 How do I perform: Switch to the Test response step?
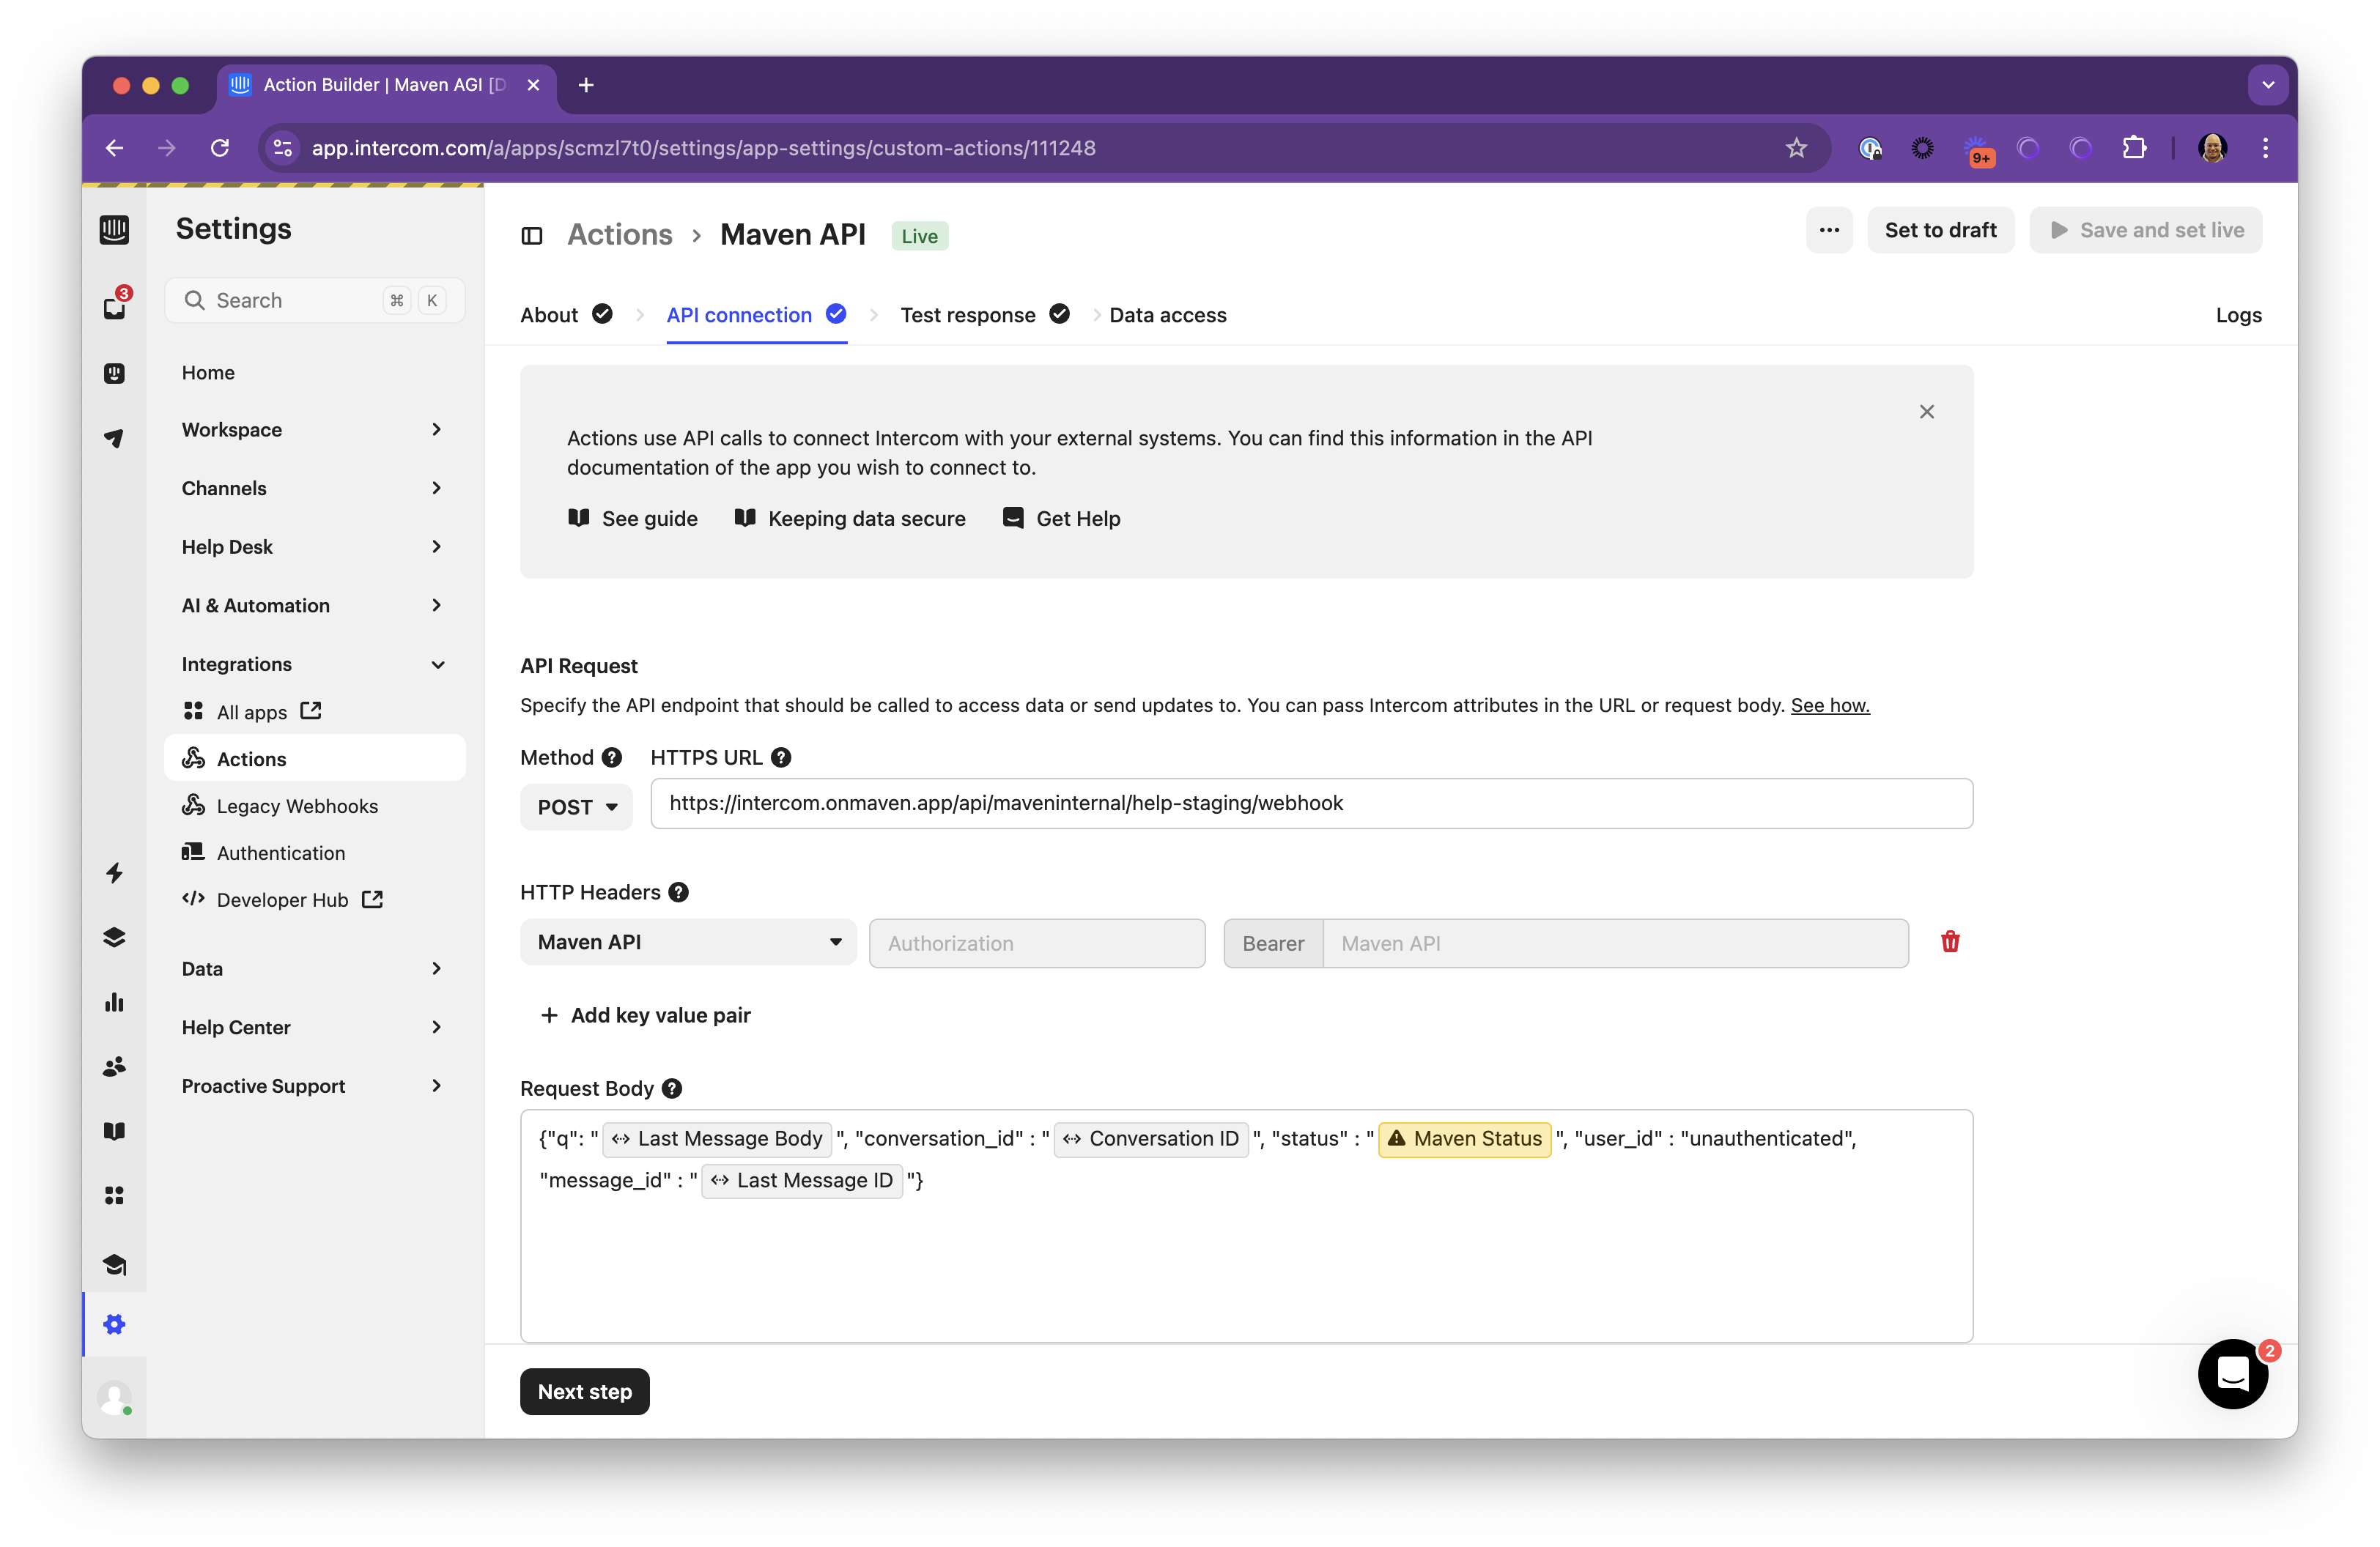966,315
